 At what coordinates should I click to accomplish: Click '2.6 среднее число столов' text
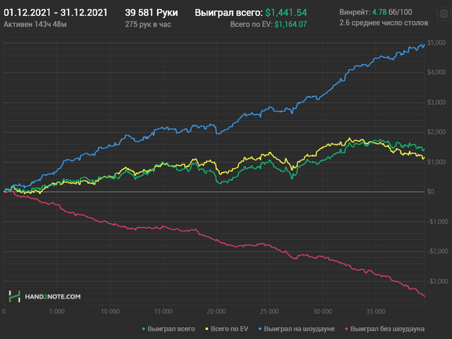pos(384,23)
